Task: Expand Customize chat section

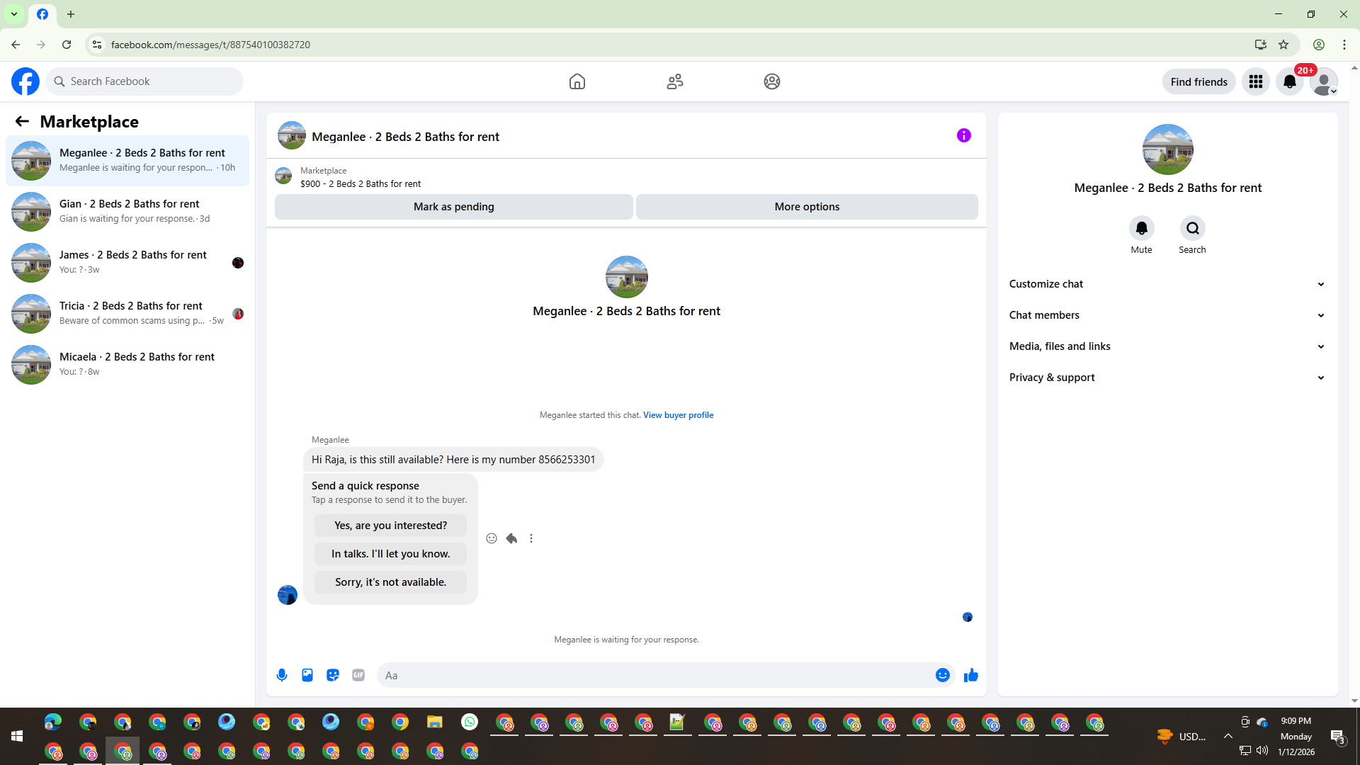Action: pos(1167,284)
